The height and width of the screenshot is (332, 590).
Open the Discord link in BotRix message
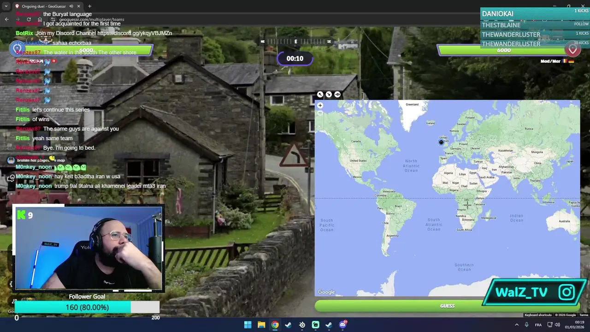[135, 33]
